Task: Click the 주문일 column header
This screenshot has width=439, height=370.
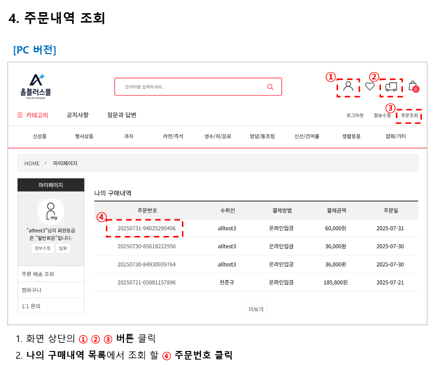Action: [391, 211]
